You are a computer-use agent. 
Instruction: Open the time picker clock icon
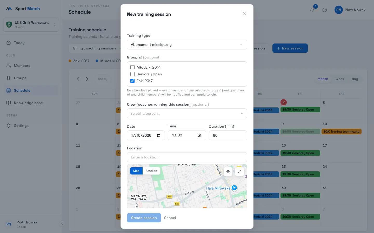[199, 135]
